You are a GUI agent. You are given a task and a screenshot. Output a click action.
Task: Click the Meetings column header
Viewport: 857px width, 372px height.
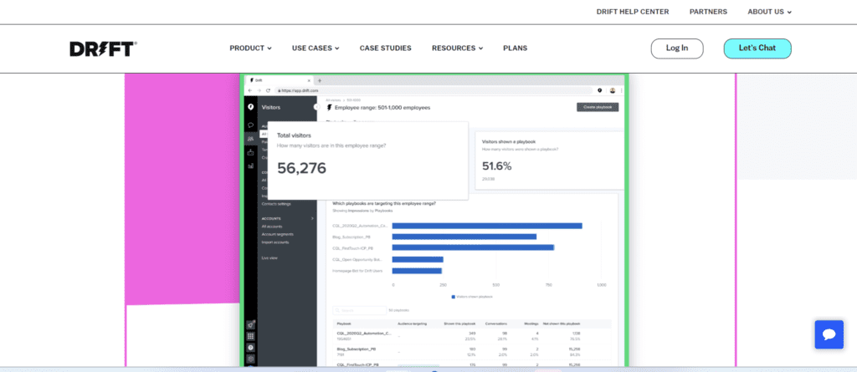click(531, 324)
